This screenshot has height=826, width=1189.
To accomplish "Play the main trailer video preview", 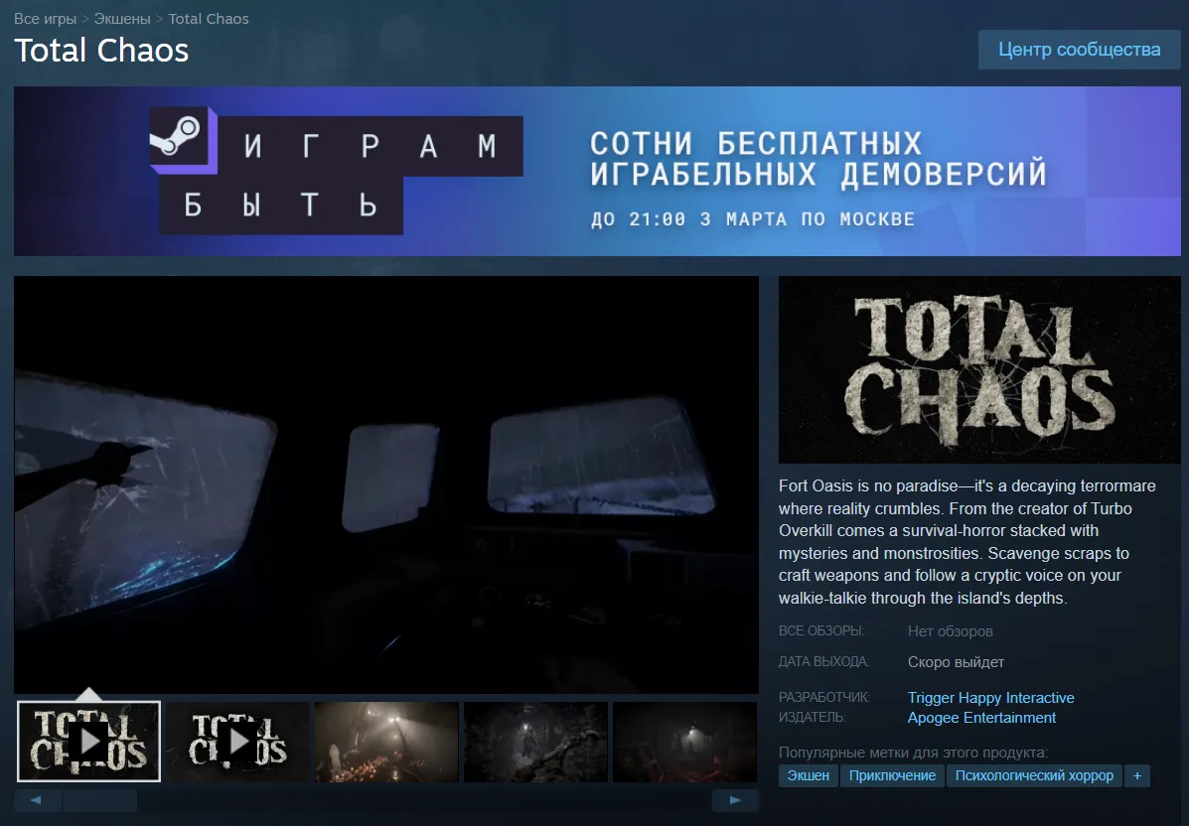I will (x=386, y=484).
